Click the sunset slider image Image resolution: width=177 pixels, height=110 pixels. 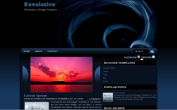click(62, 74)
